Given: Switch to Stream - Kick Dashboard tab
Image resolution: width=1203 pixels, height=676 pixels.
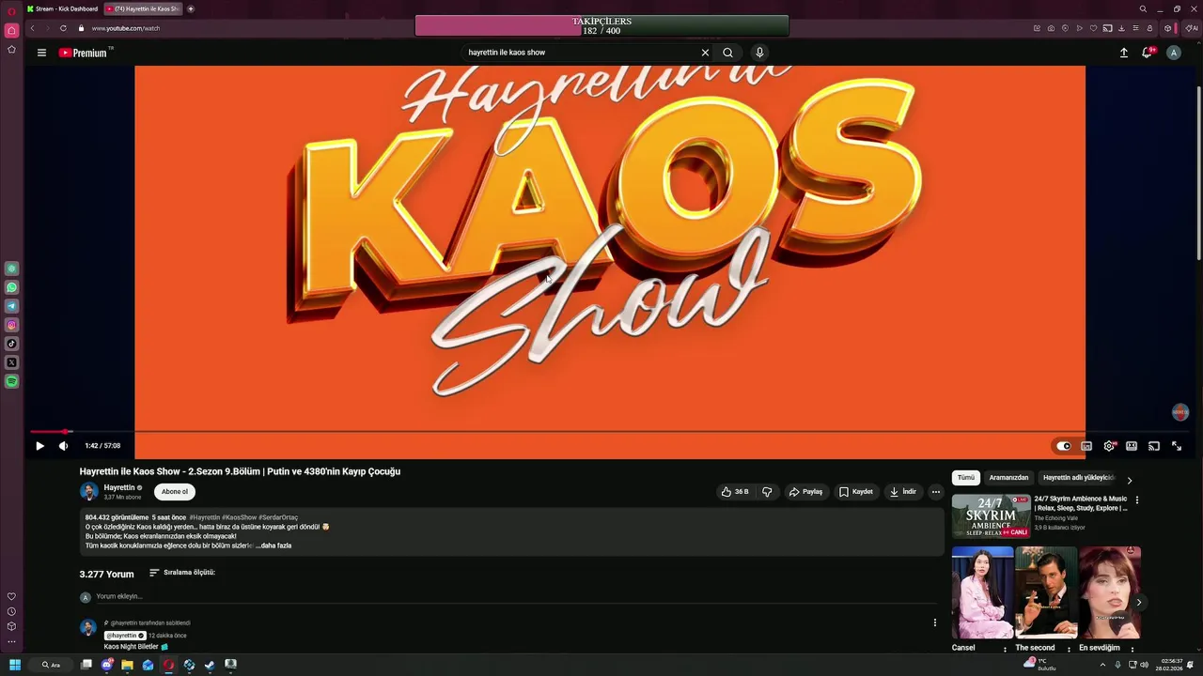Looking at the screenshot, I should click(62, 8).
